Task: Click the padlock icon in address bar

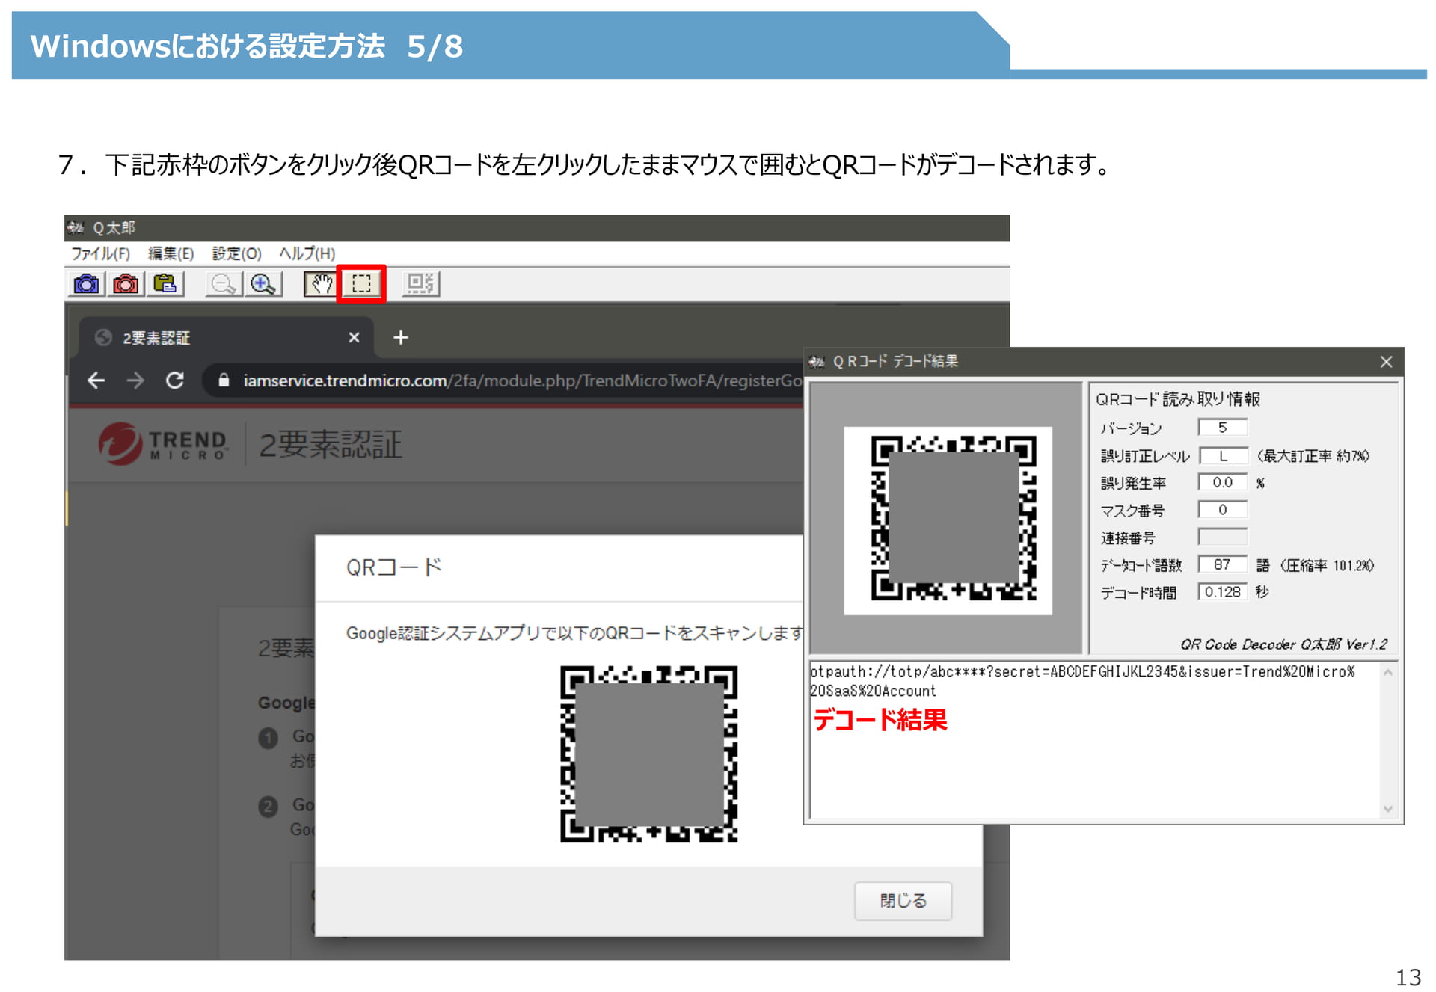Action: click(x=223, y=381)
